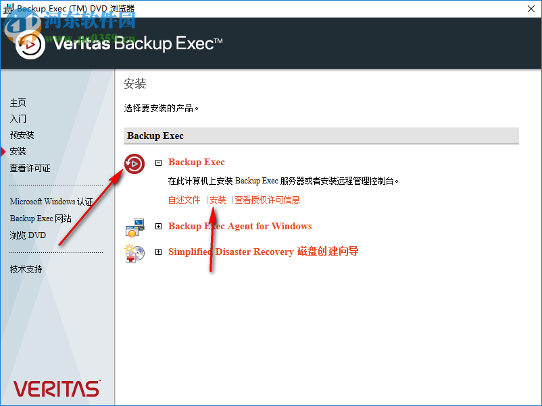Click the Backup Exec Agent for Windows computer icon

pos(134,227)
